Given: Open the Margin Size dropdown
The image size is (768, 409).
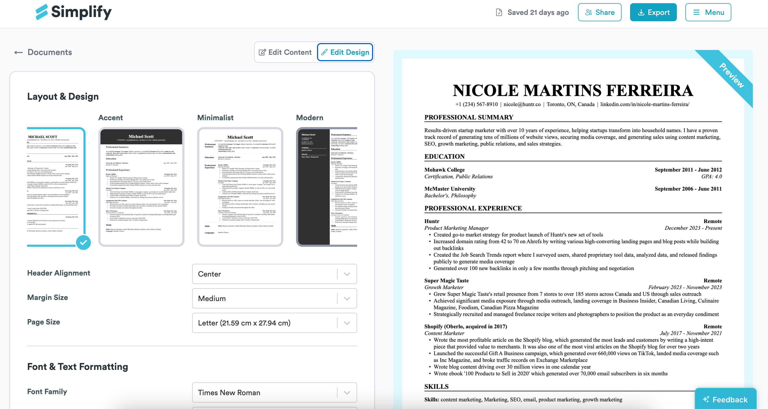Looking at the screenshot, I should pos(274,298).
